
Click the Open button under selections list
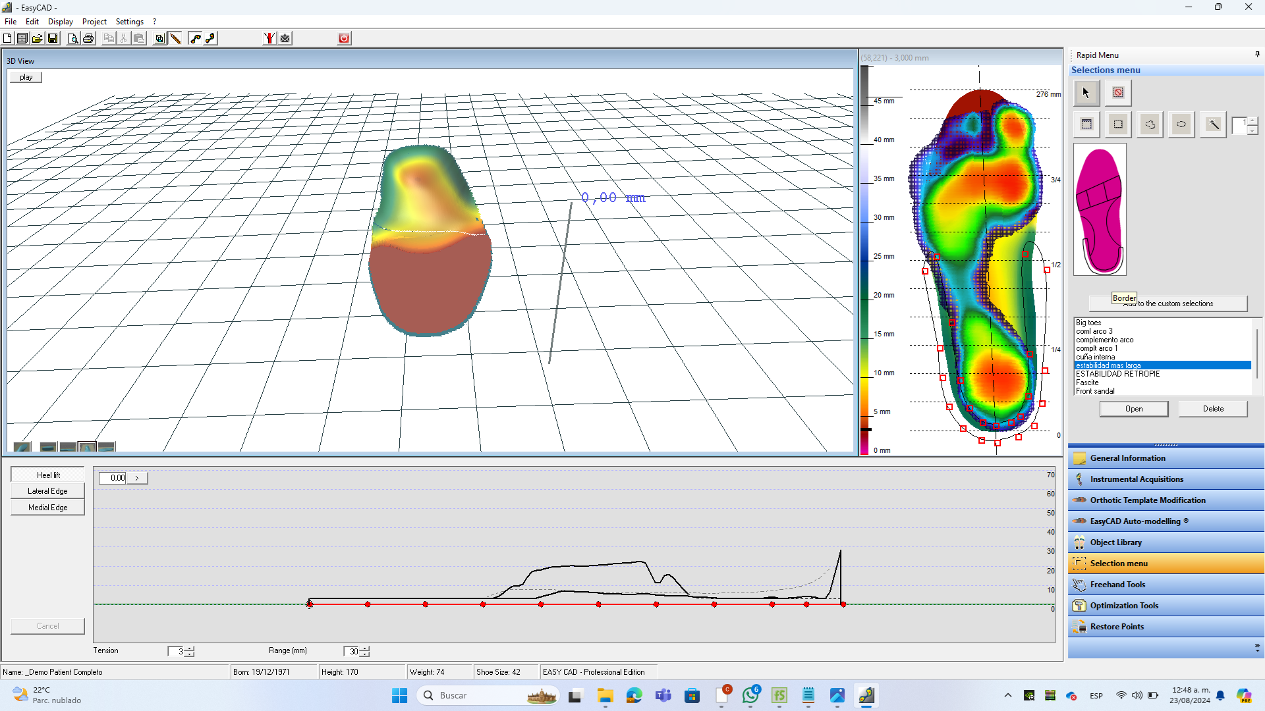tap(1133, 409)
